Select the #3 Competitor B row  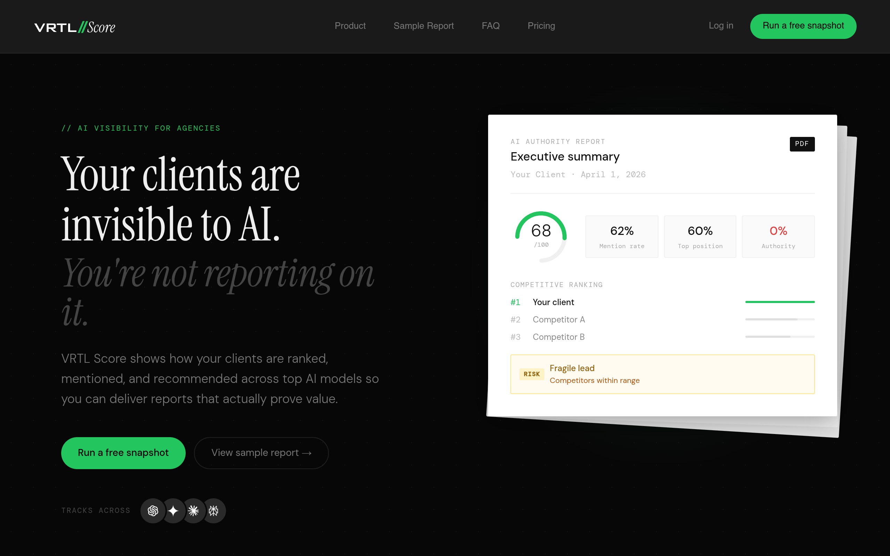(x=662, y=336)
